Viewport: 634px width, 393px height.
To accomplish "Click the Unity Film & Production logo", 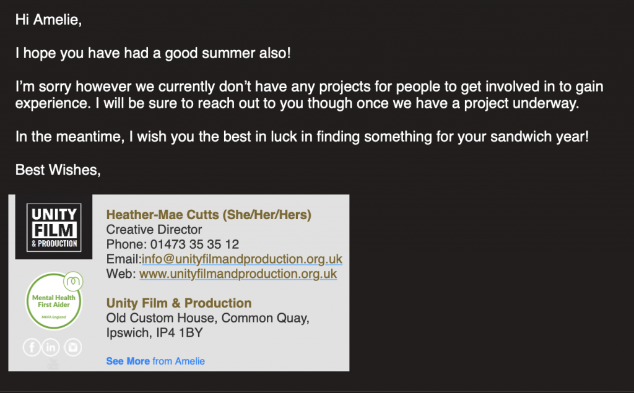I will coord(54,227).
